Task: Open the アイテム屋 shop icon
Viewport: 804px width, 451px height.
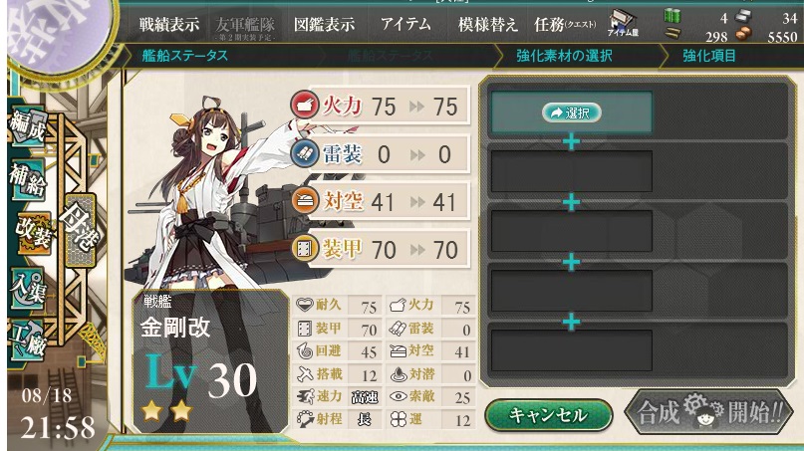Action: [x=623, y=24]
